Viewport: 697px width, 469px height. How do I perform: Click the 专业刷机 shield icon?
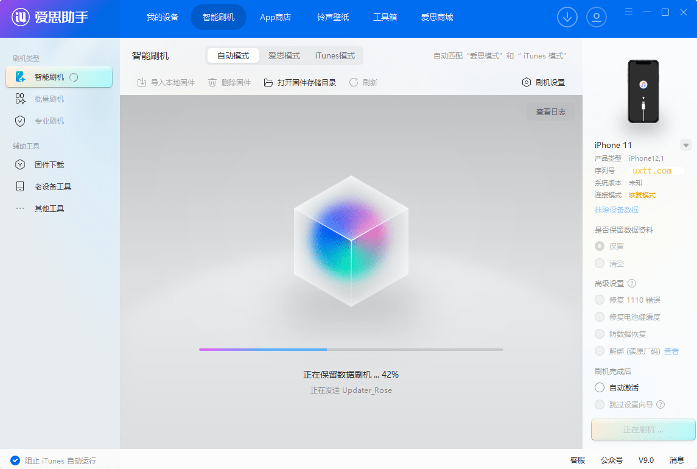[20, 121]
